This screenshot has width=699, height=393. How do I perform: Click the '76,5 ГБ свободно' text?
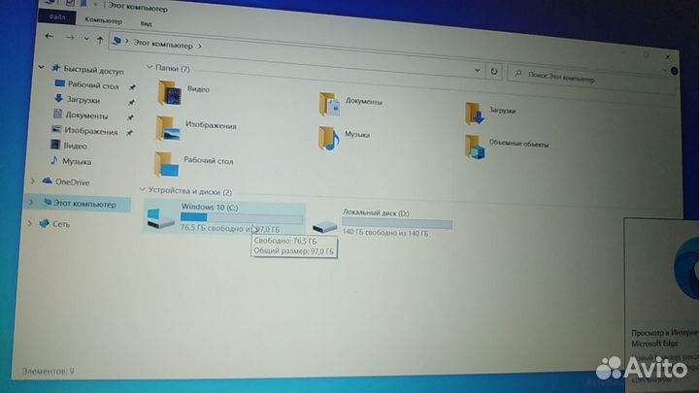212,228
